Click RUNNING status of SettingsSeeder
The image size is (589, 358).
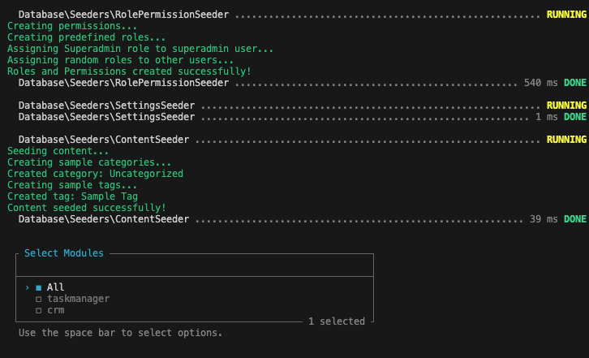(x=566, y=106)
